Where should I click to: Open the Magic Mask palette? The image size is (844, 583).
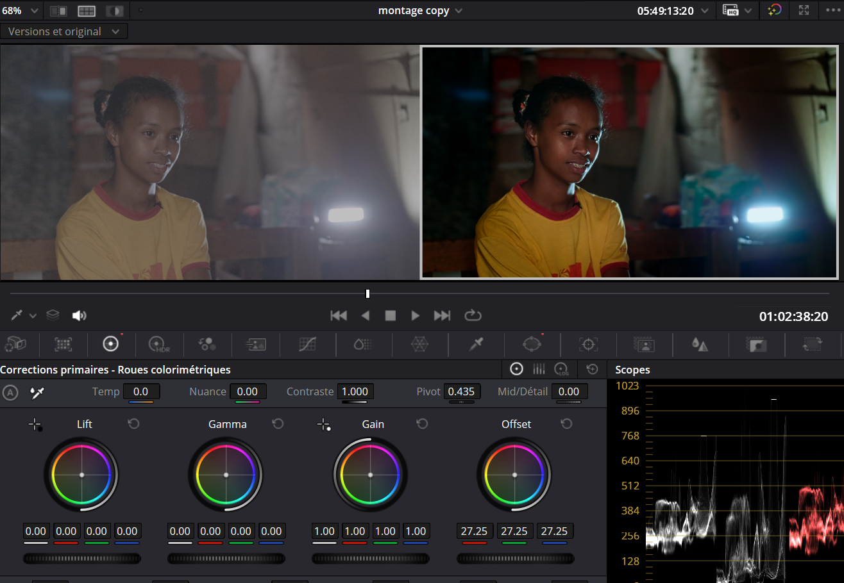[644, 345]
